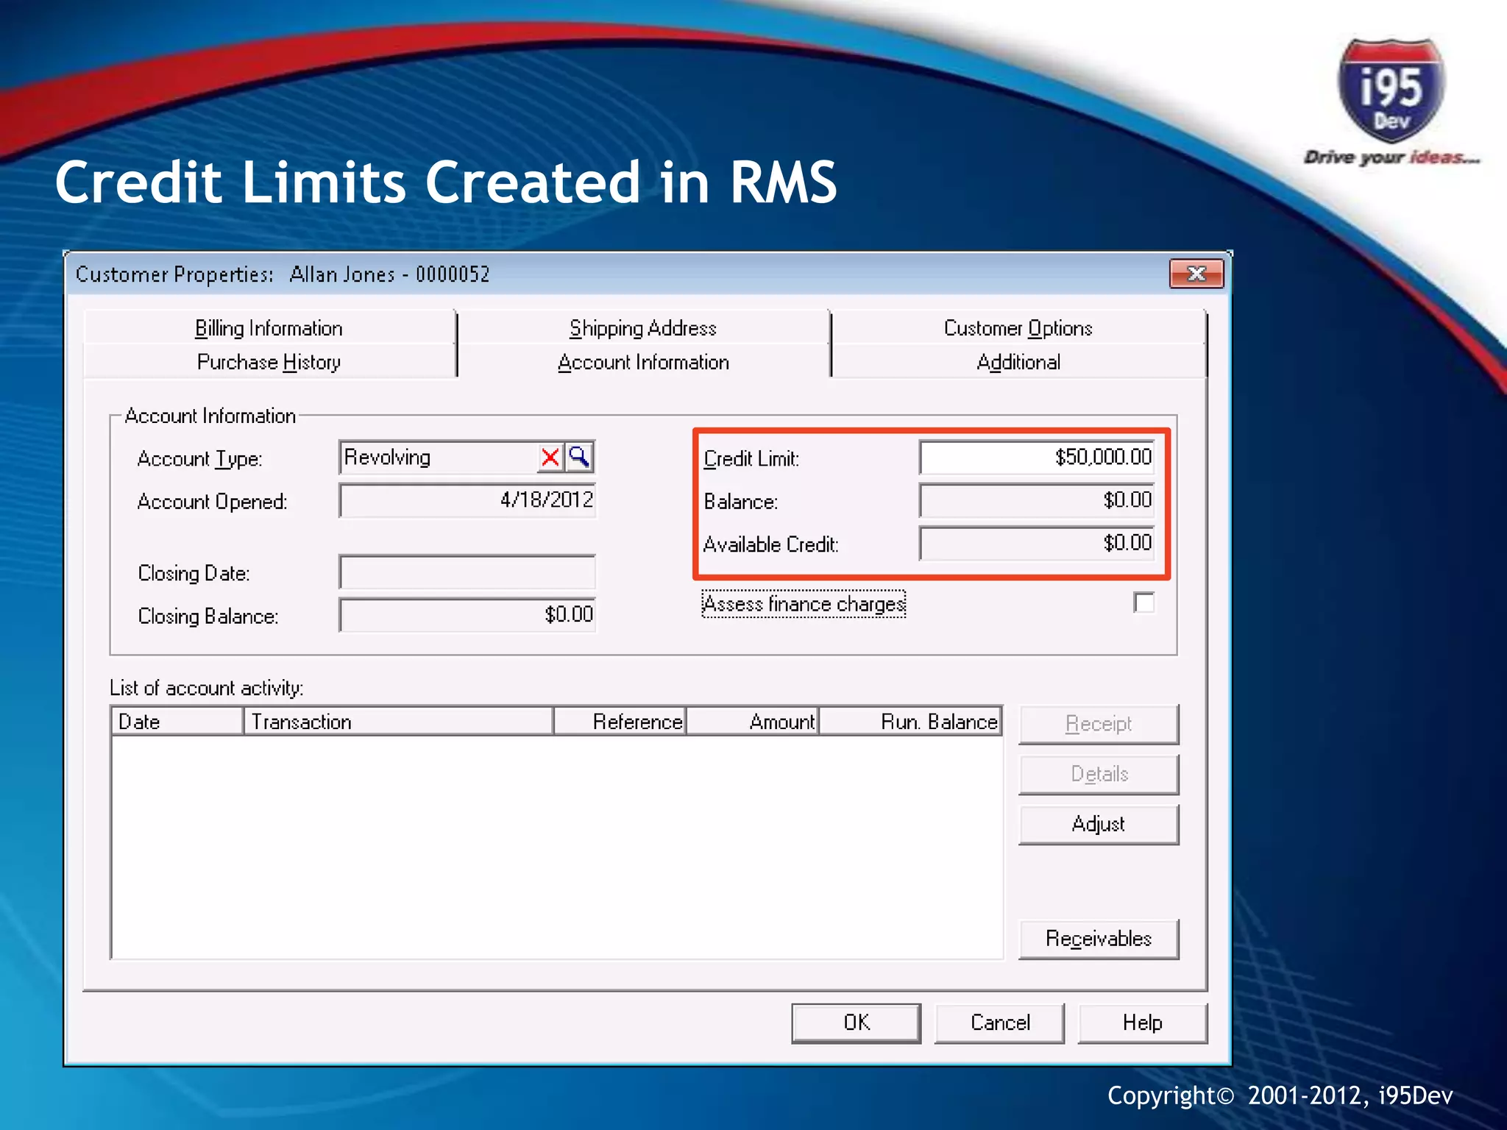Screen dimensions: 1507x1130
Task: Click the Transaction column header
Action: click(x=398, y=722)
